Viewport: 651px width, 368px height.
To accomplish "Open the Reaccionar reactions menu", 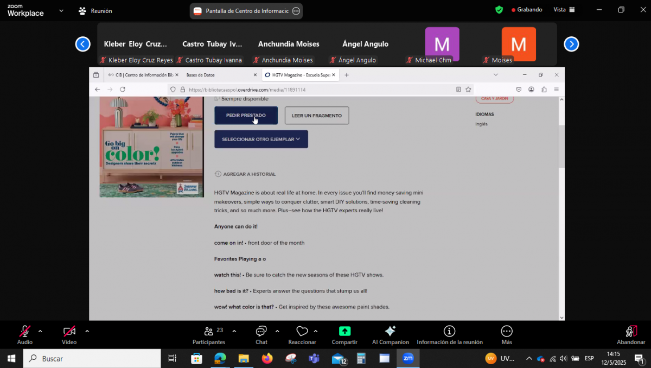I will click(x=302, y=334).
